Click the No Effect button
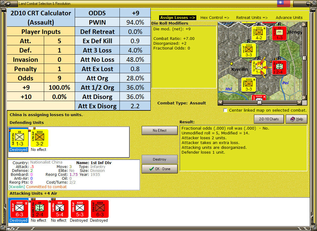The width and height of the screenshot is (317, 231). (x=159, y=130)
